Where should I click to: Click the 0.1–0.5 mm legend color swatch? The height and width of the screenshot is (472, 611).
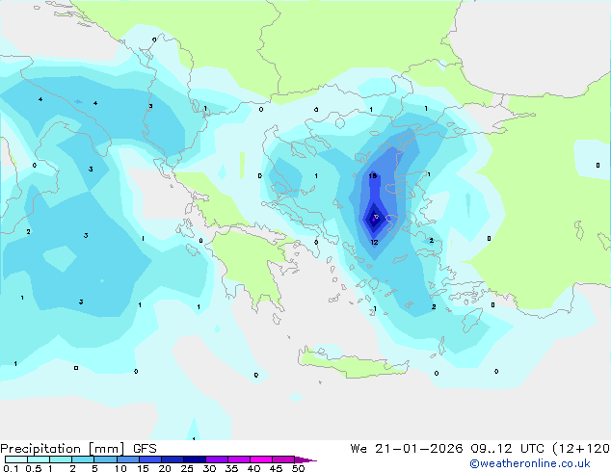[16, 459]
